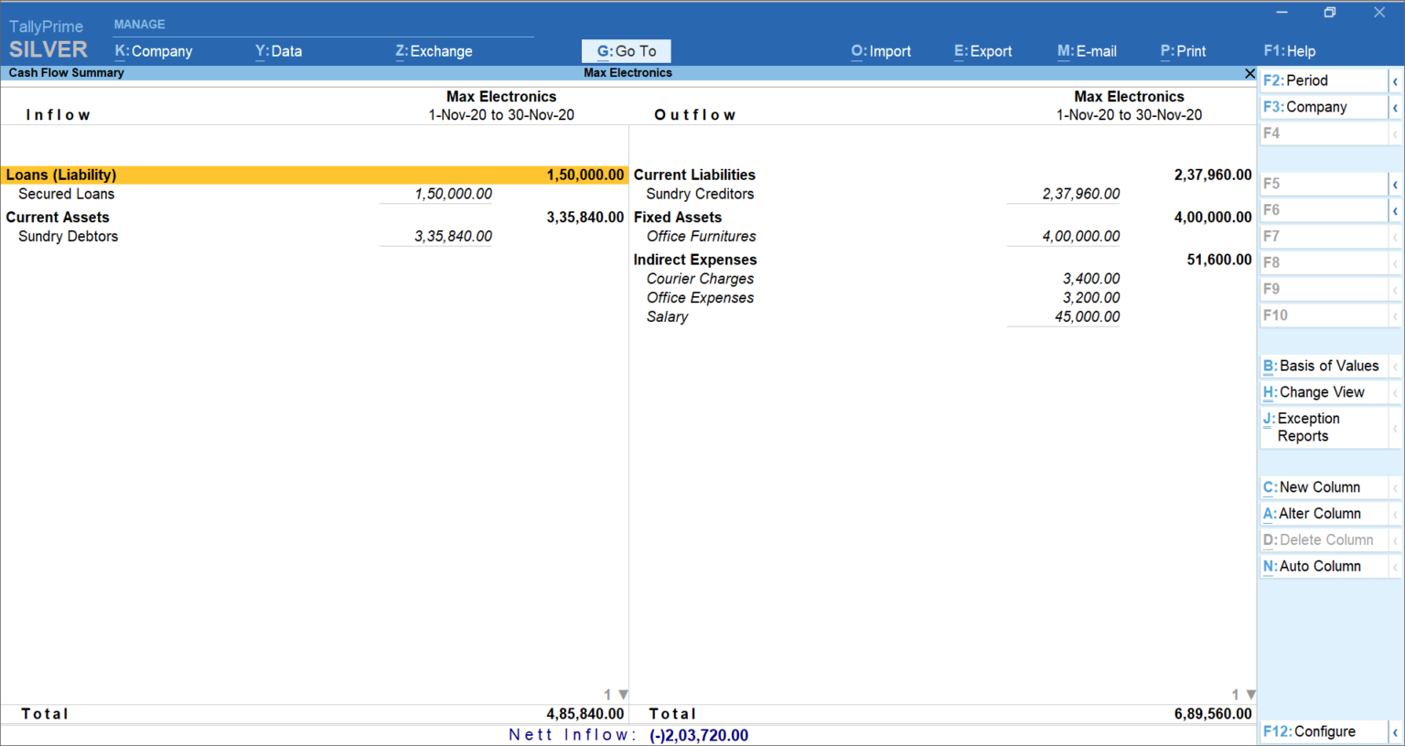Open the Z: Exchange menu
The width and height of the screenshot is (1405, 746).
434,51
